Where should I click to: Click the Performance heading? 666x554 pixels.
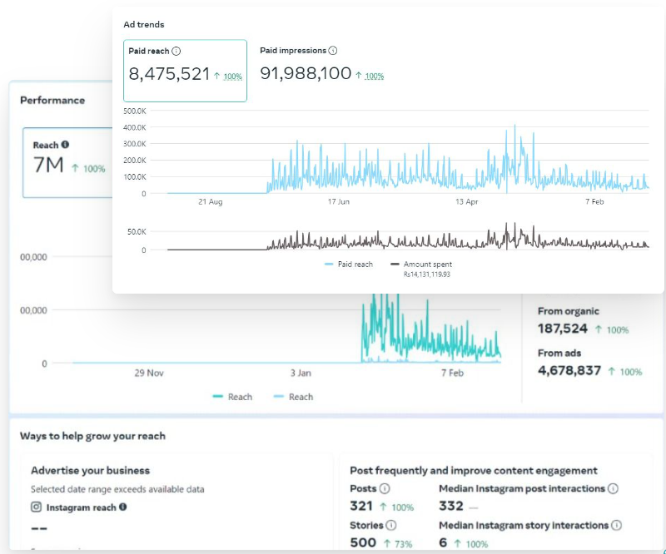point(52,100)
